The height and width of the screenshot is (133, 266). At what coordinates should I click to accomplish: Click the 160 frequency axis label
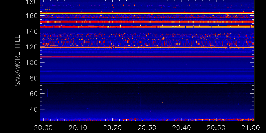(32, 16)
